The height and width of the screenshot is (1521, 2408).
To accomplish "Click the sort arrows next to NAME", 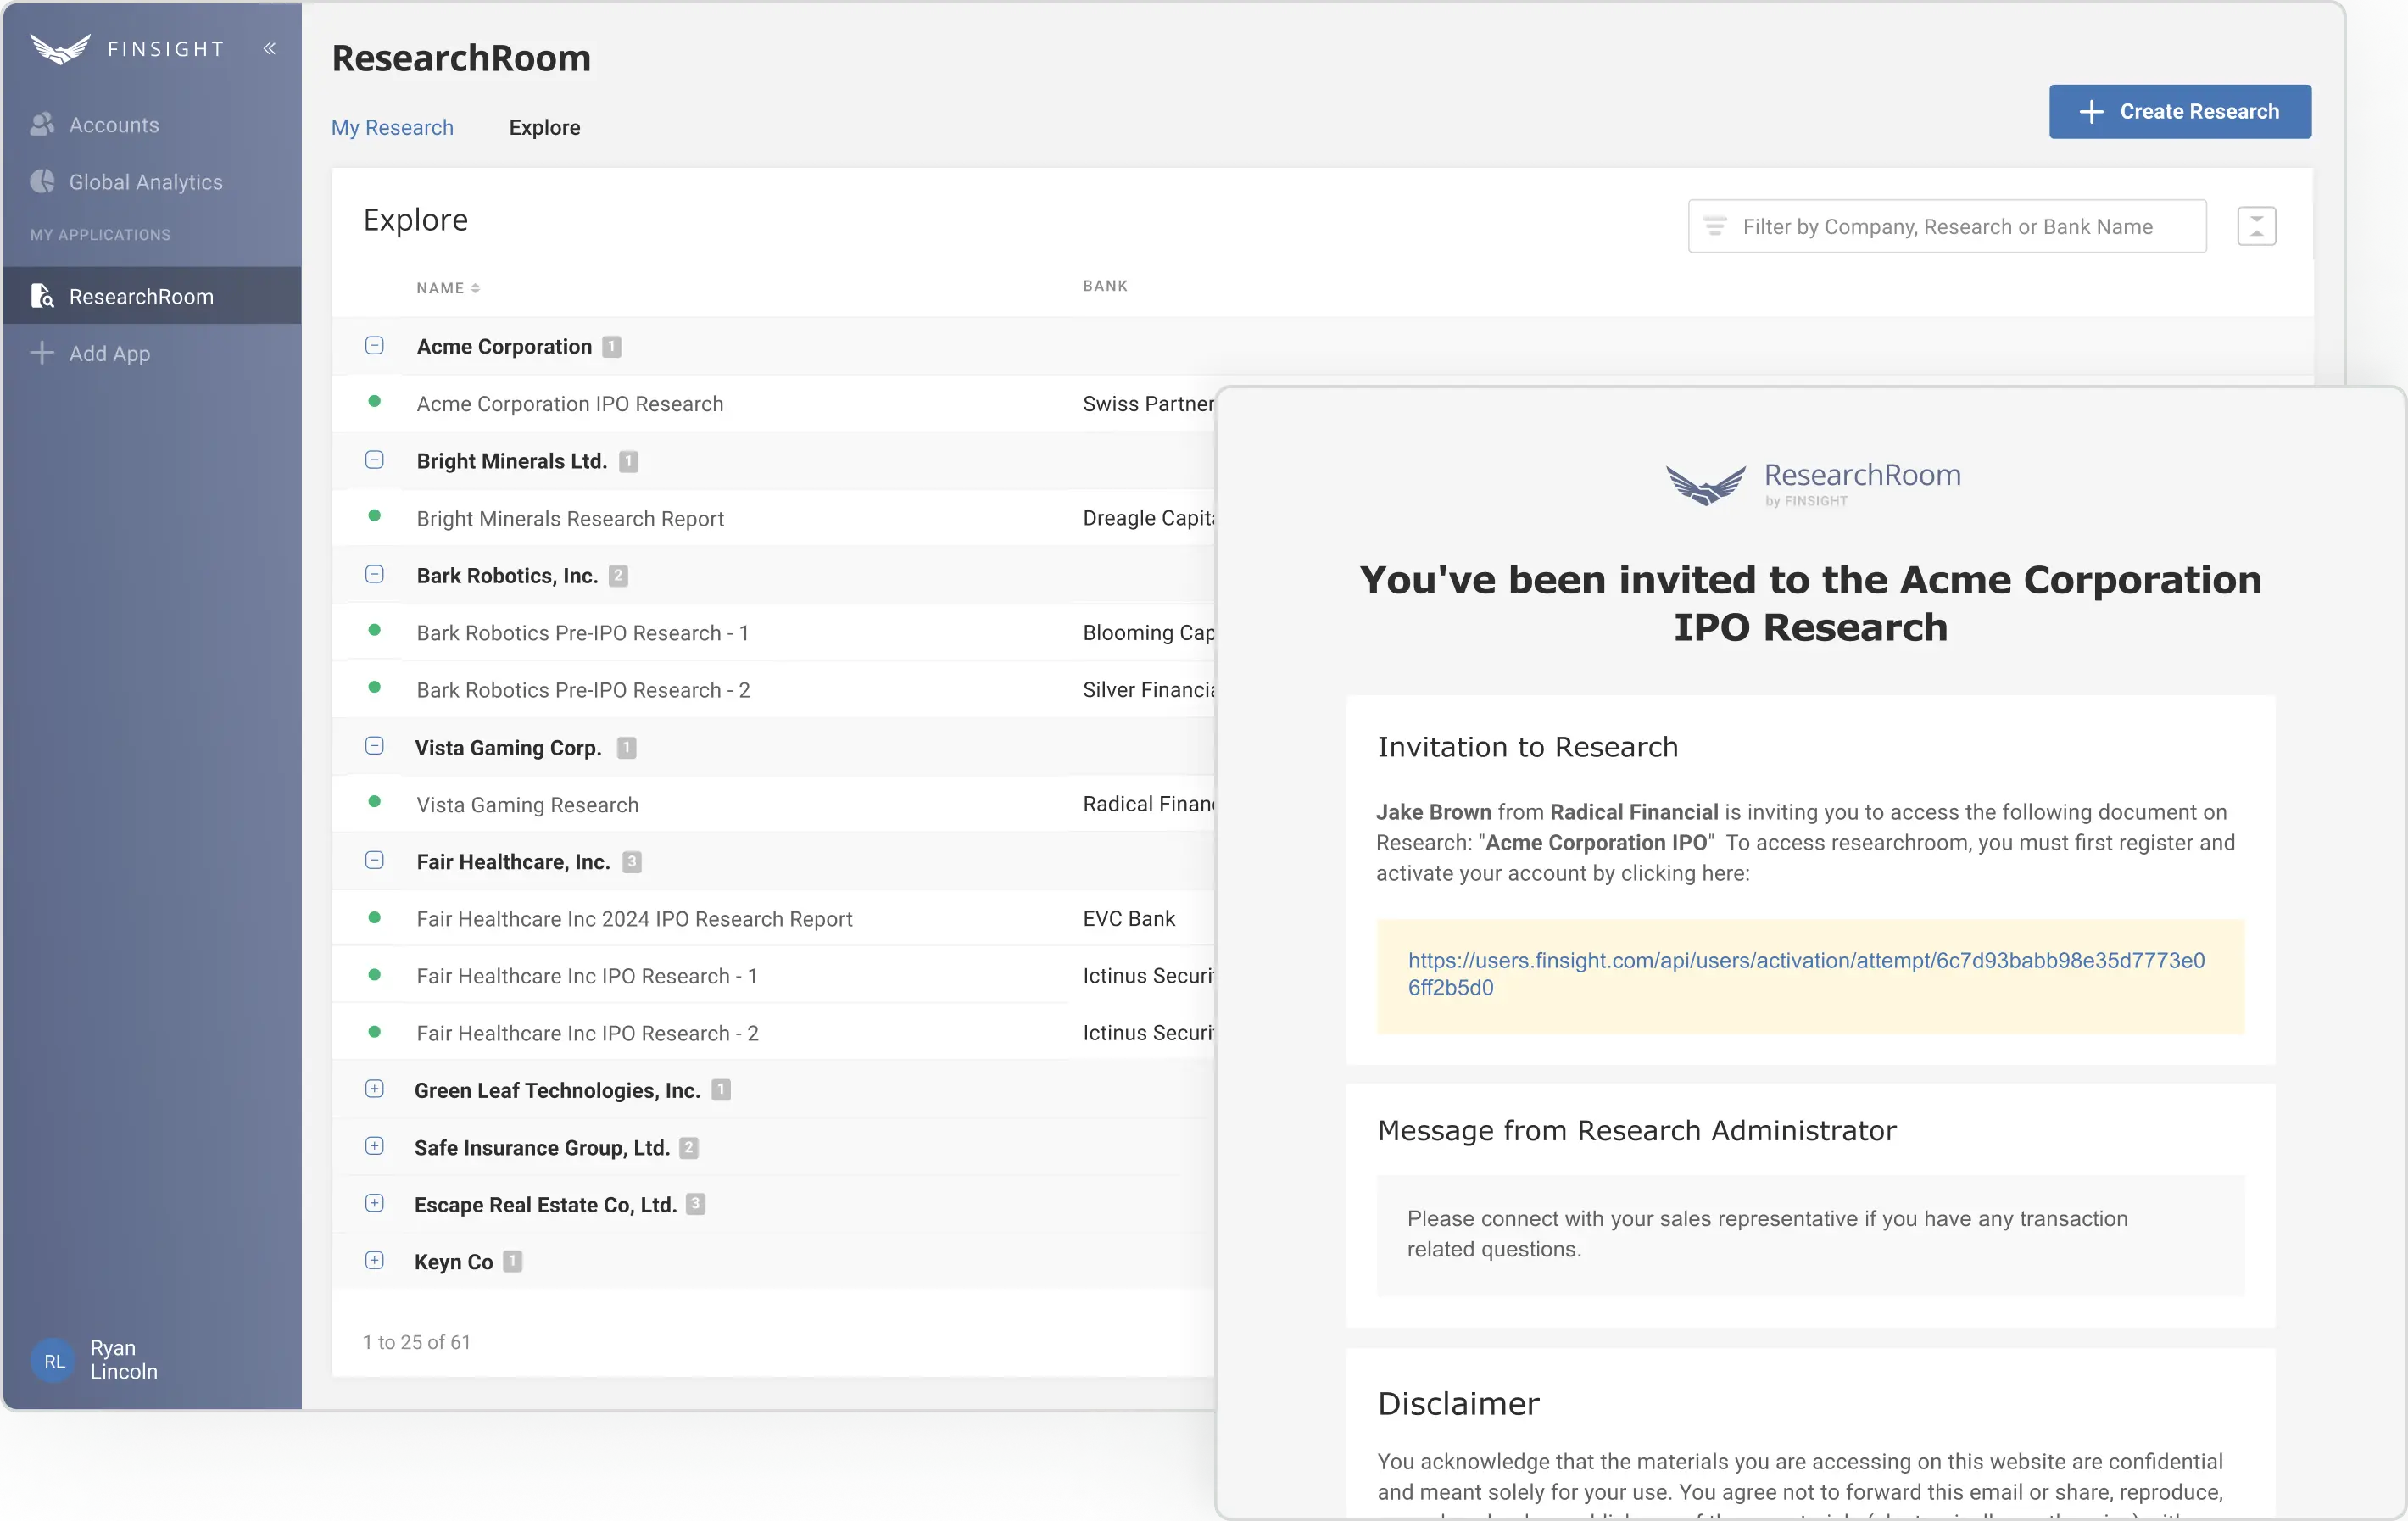I will click(x=475, y=288).
